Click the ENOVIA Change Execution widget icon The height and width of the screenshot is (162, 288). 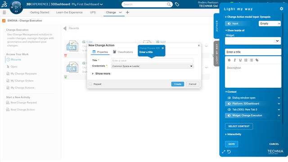(4, 21)
